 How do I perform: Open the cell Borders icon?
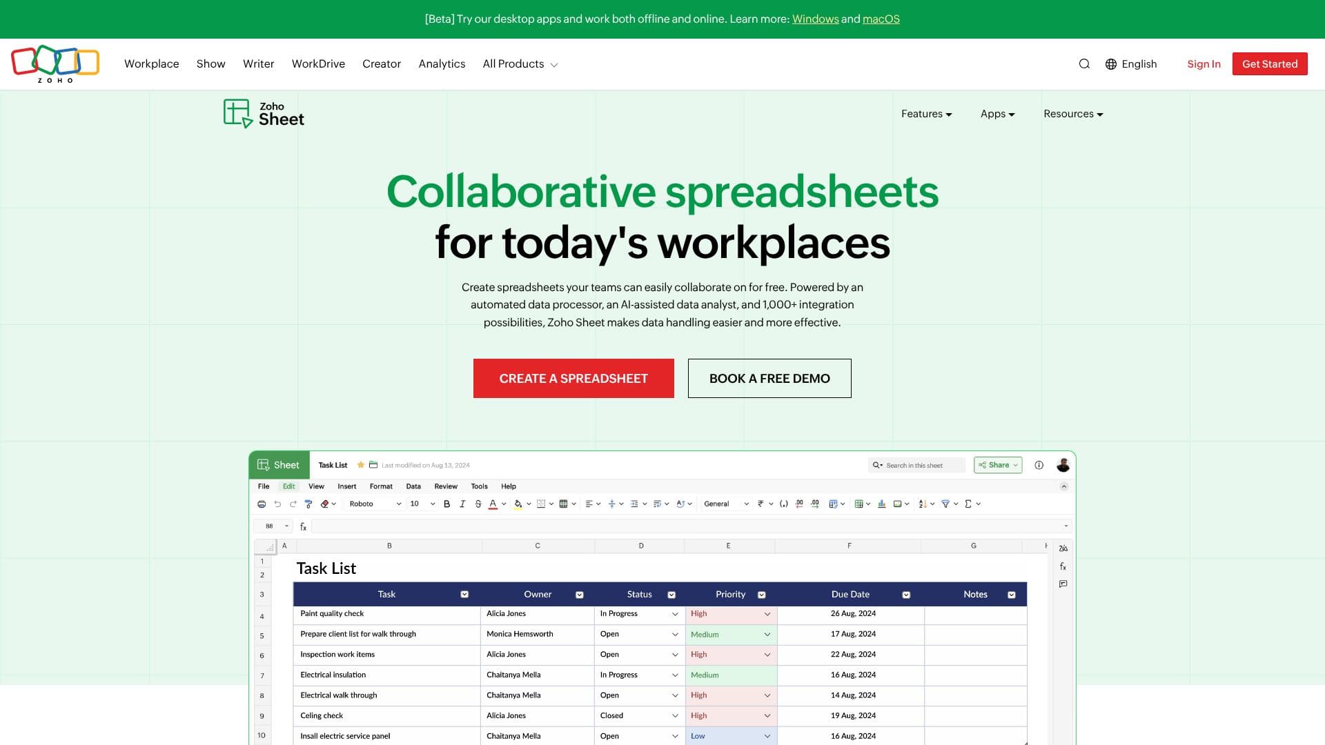click(x=541, y=504)
